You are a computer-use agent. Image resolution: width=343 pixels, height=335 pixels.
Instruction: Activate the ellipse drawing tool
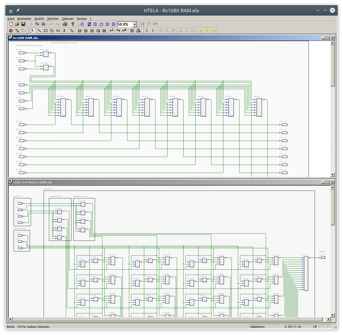[x=58, y=31]
